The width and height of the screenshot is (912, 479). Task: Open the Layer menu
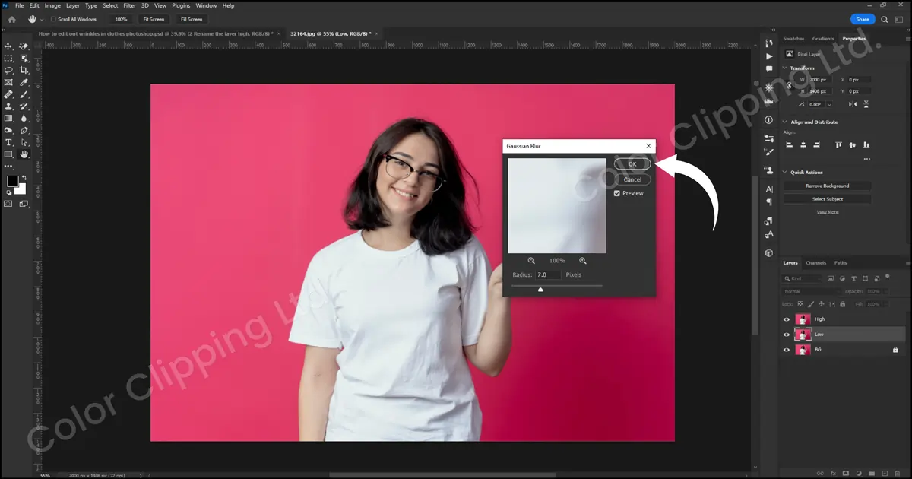click(73, 5)
